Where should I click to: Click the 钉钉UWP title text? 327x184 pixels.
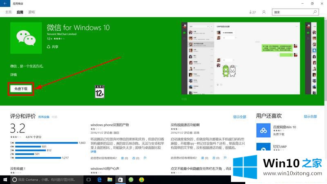280,147
